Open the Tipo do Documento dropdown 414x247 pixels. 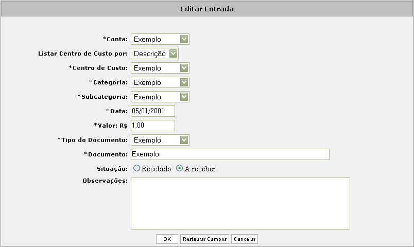coord(160,140)
